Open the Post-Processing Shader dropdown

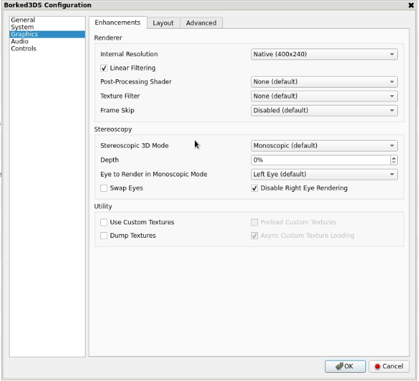324,82
